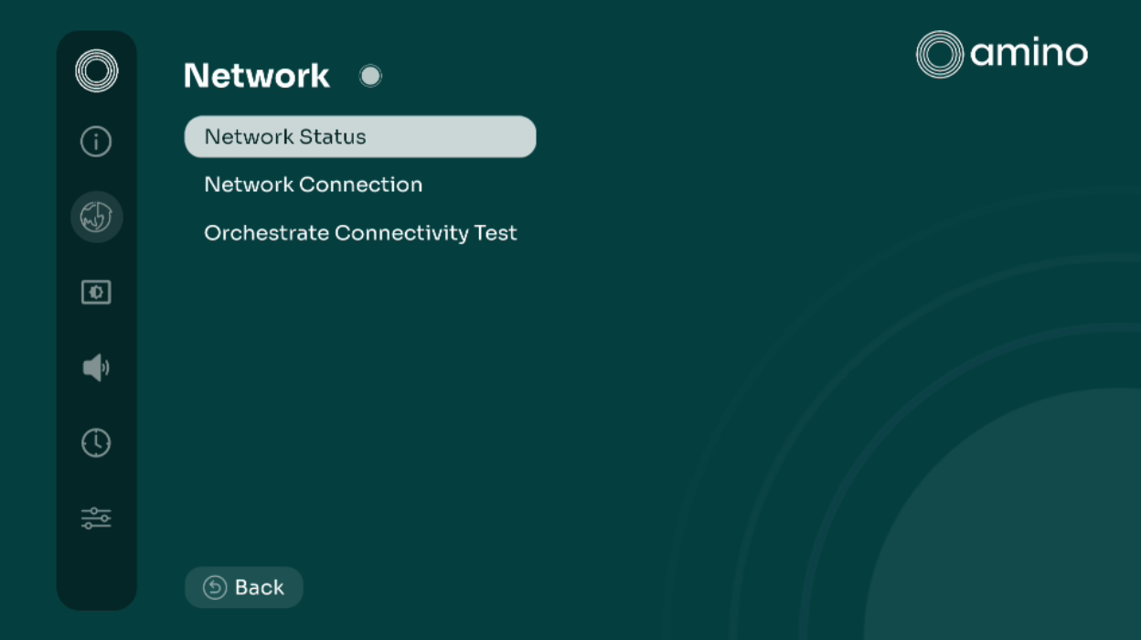Open the Display settings icon in sidebar
1141x640 pixels.
(96, 293)
